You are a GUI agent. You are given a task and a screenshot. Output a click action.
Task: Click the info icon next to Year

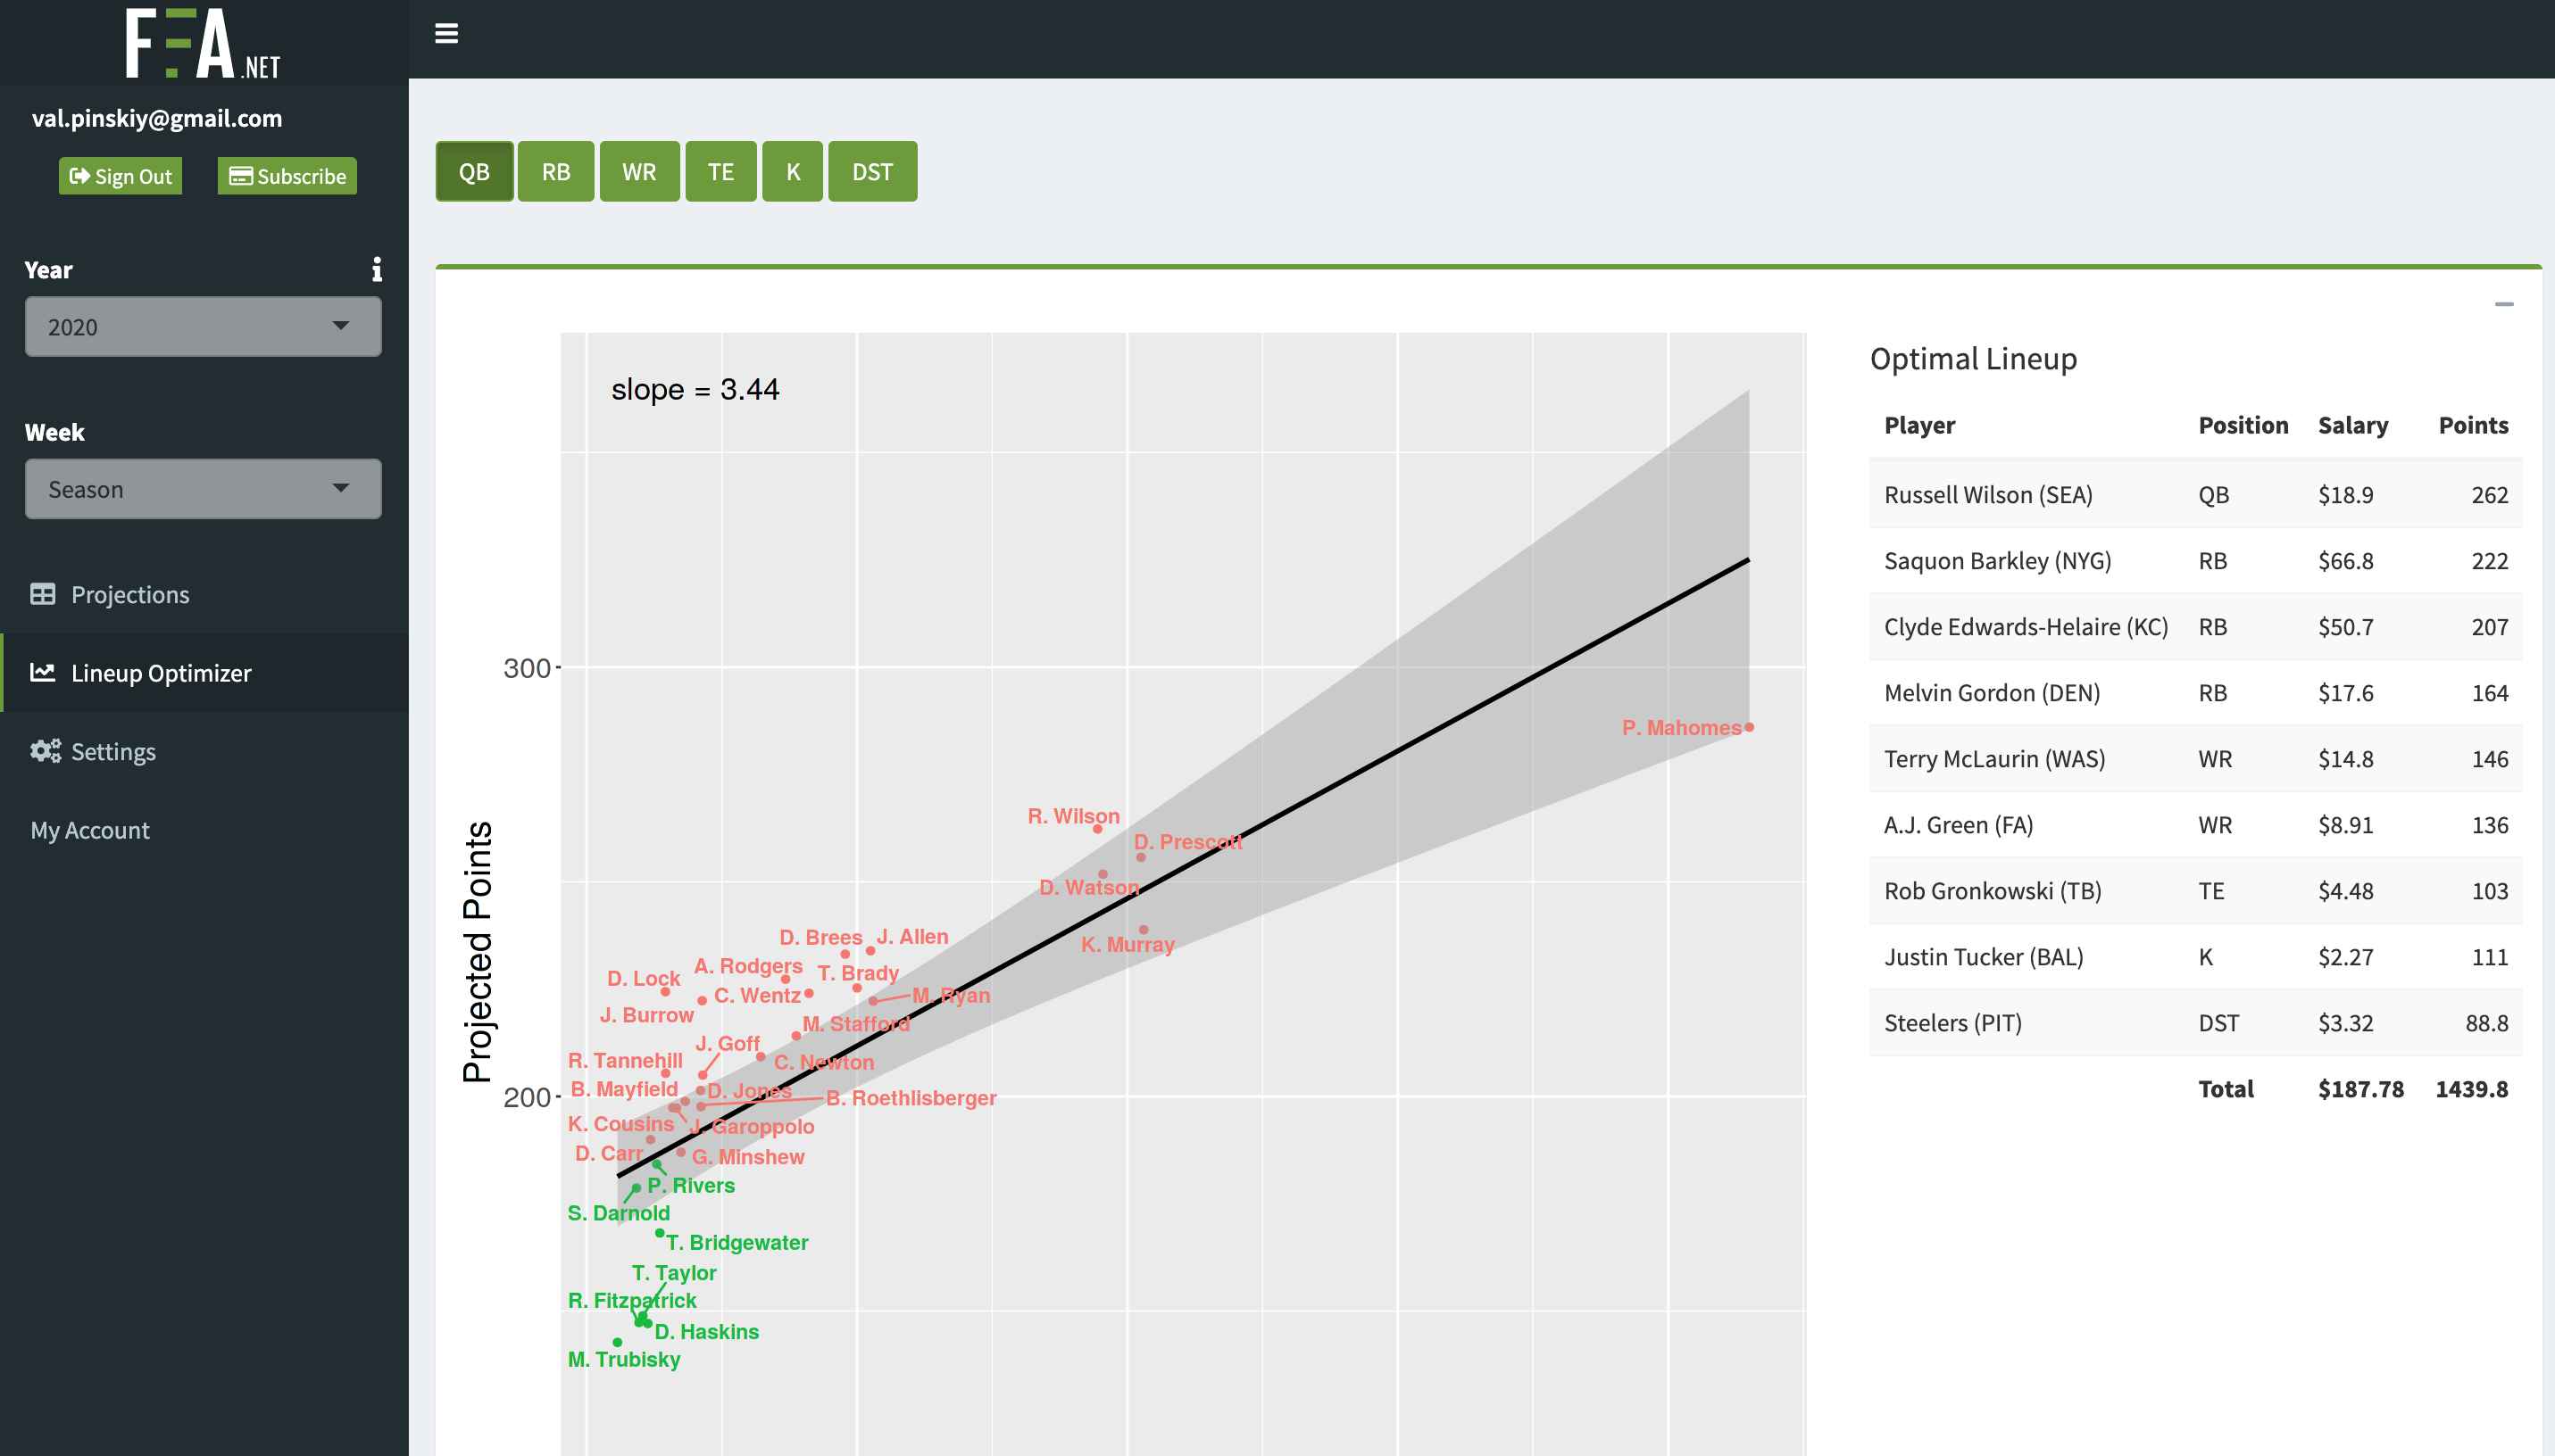click(x=377, y=269)
